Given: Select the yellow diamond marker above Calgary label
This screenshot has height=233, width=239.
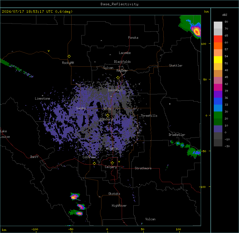Looking at the screenshot, I should coord(112,163).
